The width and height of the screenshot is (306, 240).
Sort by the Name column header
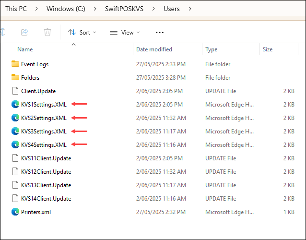tap(25, 49)
